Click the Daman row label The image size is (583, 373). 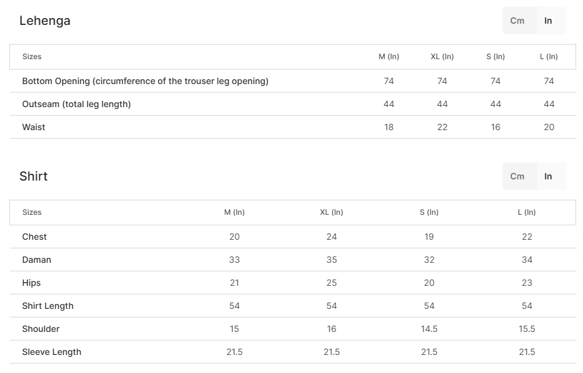36,260
